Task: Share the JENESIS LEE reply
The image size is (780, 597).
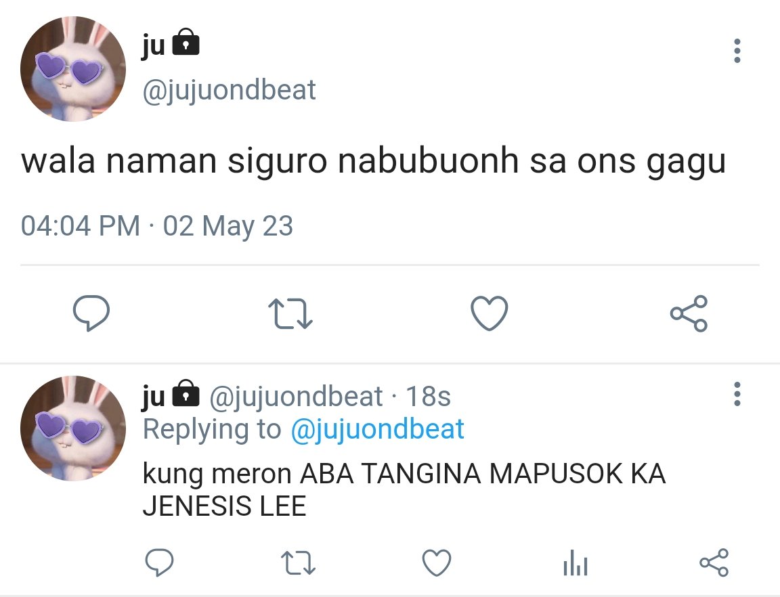Action: point(714,562)
